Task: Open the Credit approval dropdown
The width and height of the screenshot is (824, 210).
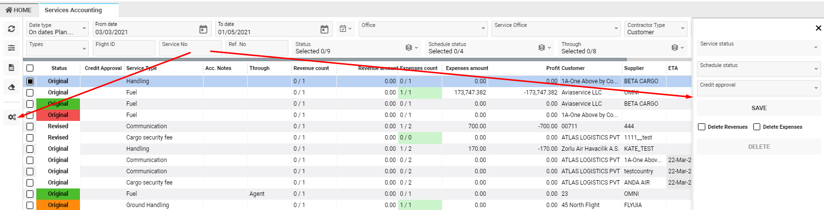Action: 758,88
